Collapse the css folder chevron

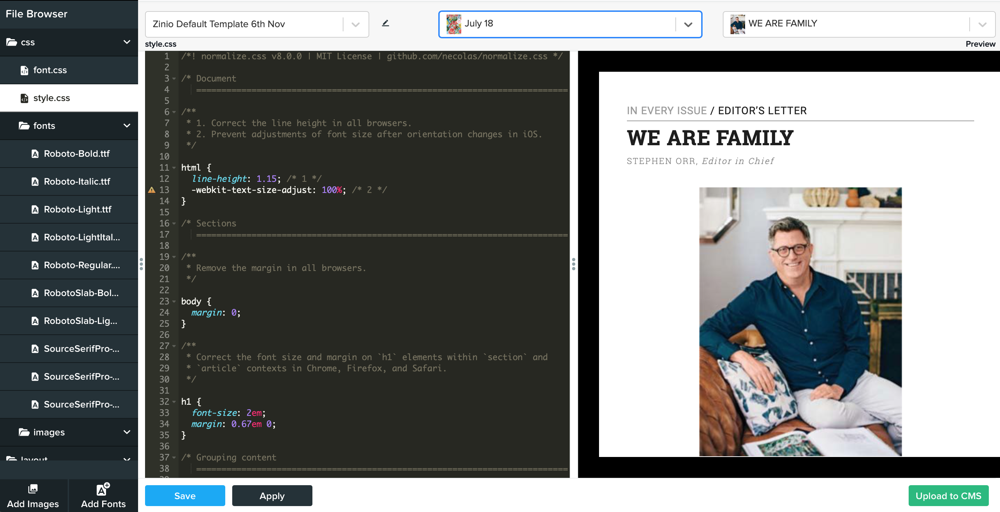click(127, 42)
